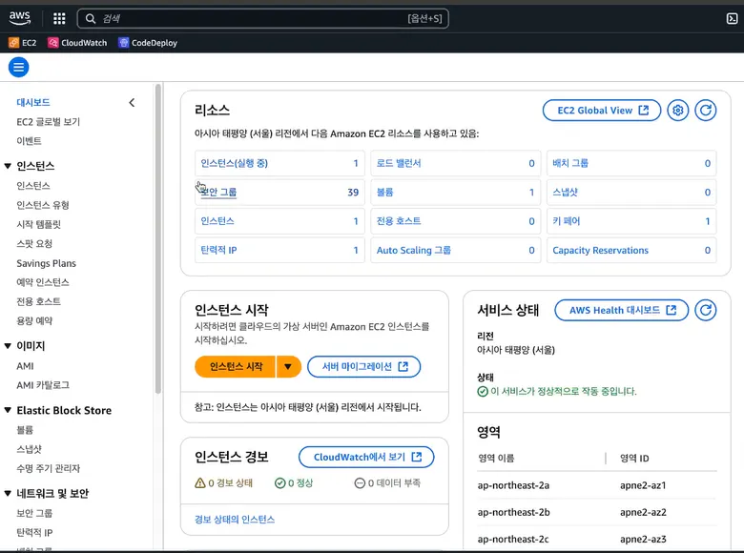Open 예약 인스턴스 in sidebar
The image size is (744, 553).
43,282
